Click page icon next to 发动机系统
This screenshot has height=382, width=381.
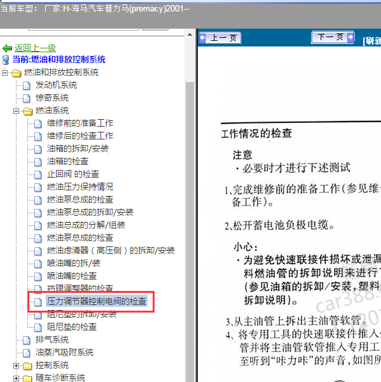[x=26, y=85]
